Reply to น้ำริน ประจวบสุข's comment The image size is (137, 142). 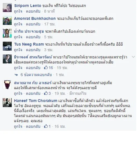33,37
